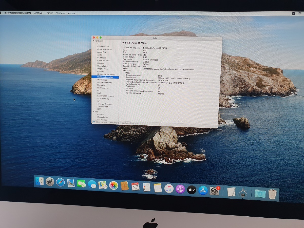Select Bluetooth in the sidebar
304x228 pixels.
tap(102, 58)
